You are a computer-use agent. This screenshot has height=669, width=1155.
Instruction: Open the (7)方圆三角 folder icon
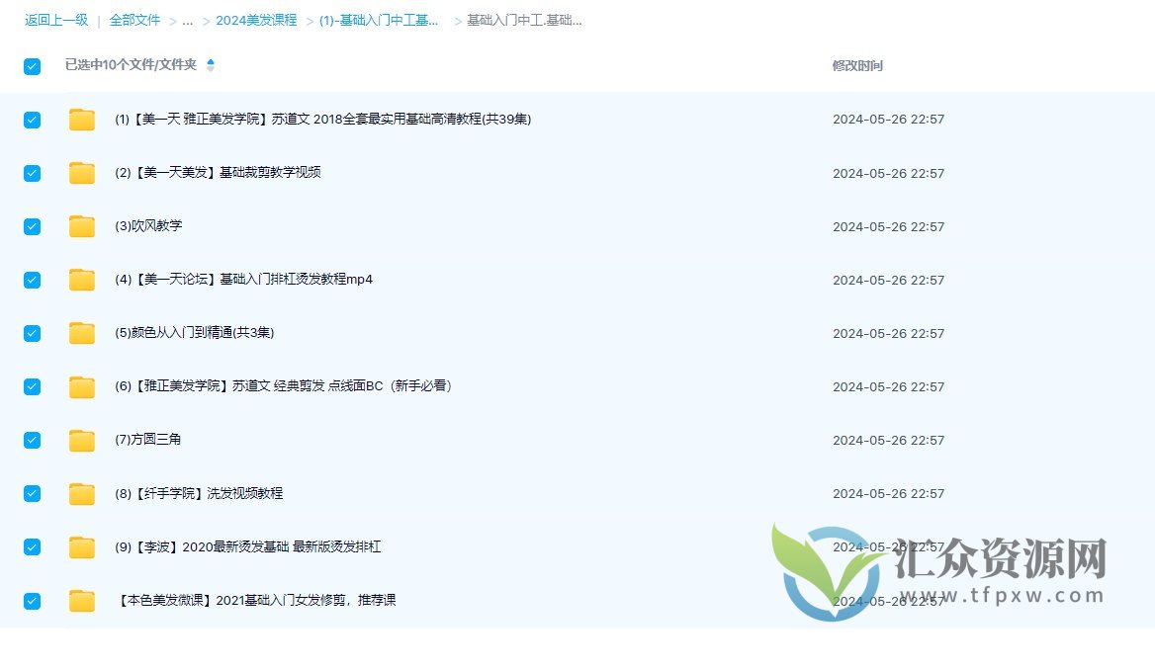click(x=81, y=440)
